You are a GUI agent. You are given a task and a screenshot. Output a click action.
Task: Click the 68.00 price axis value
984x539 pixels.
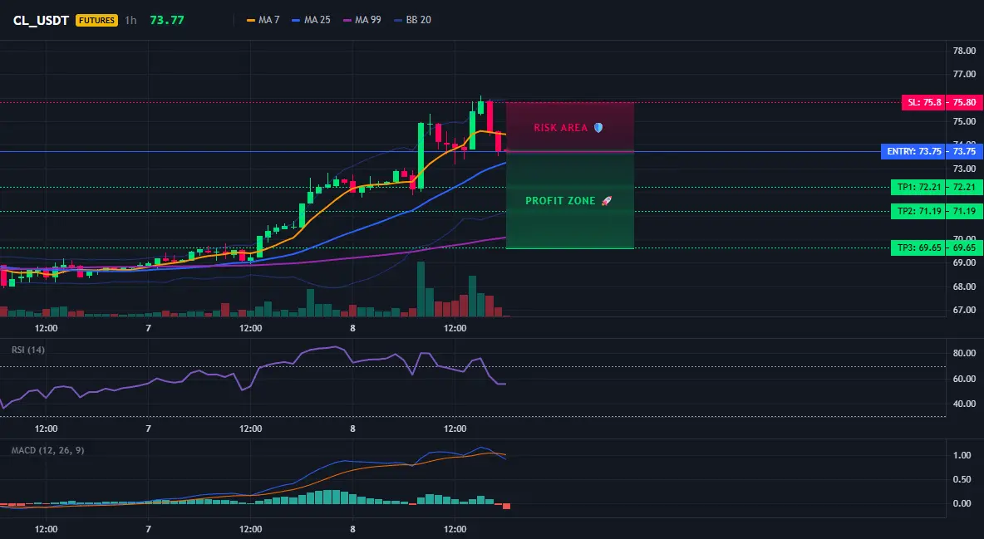(x=964, y=287)
